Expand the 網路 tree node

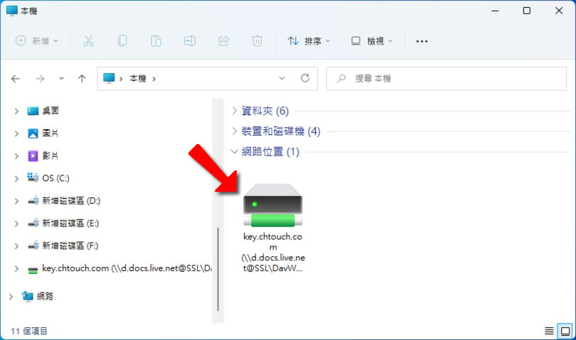pos(11,297)
